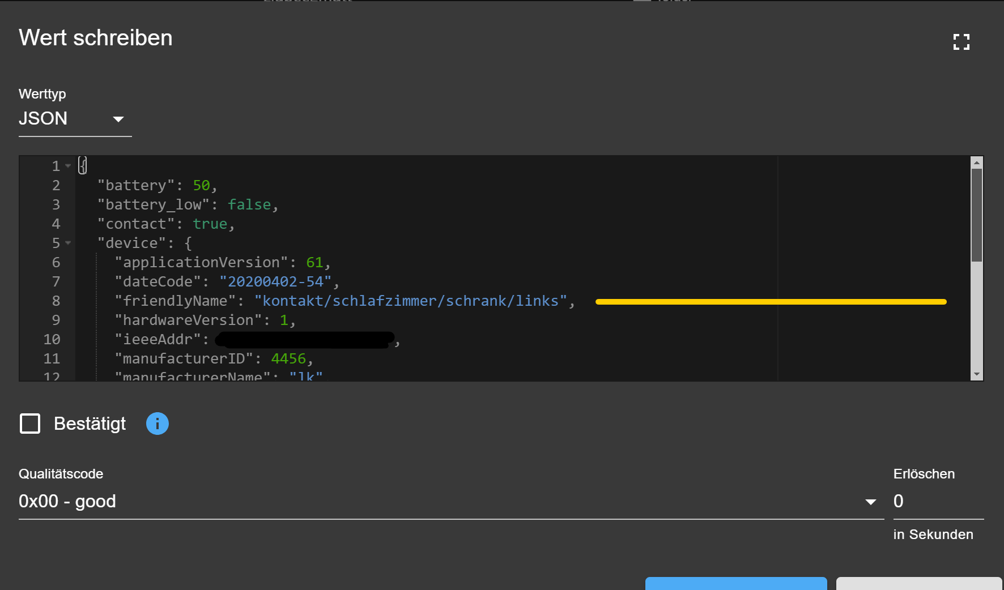Screen dimensions: 1004x590
Task: Click the "ieeeAddr" key in the editor
Action: pyautogui.click(x=158, y=339)
